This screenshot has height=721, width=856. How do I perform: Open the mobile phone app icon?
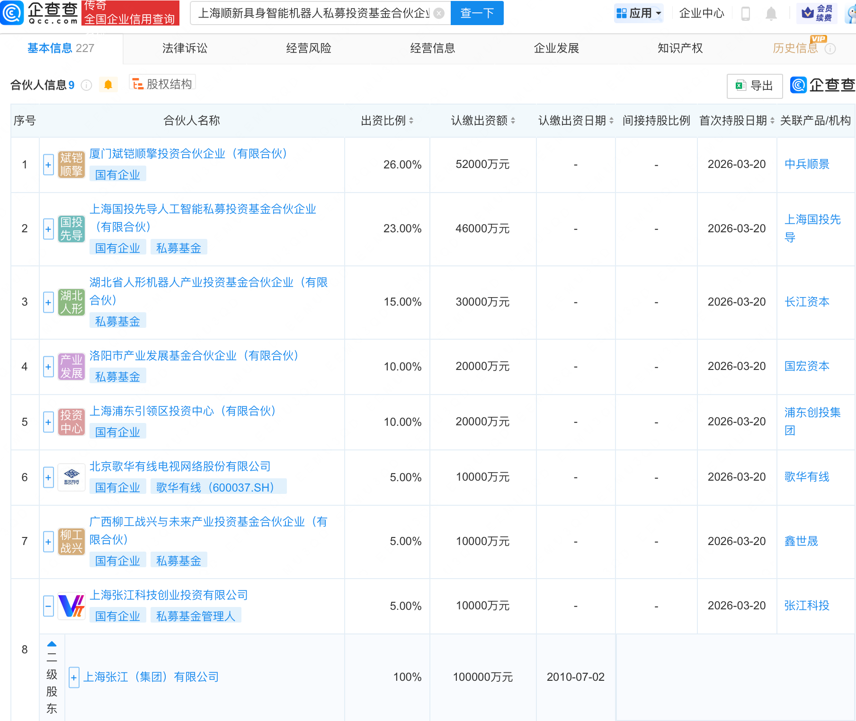[745, 14]
